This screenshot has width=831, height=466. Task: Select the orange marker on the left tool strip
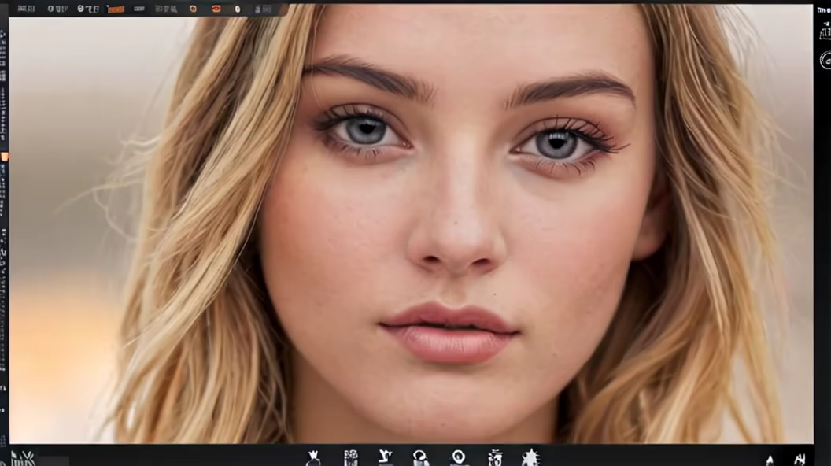point(5,157)
